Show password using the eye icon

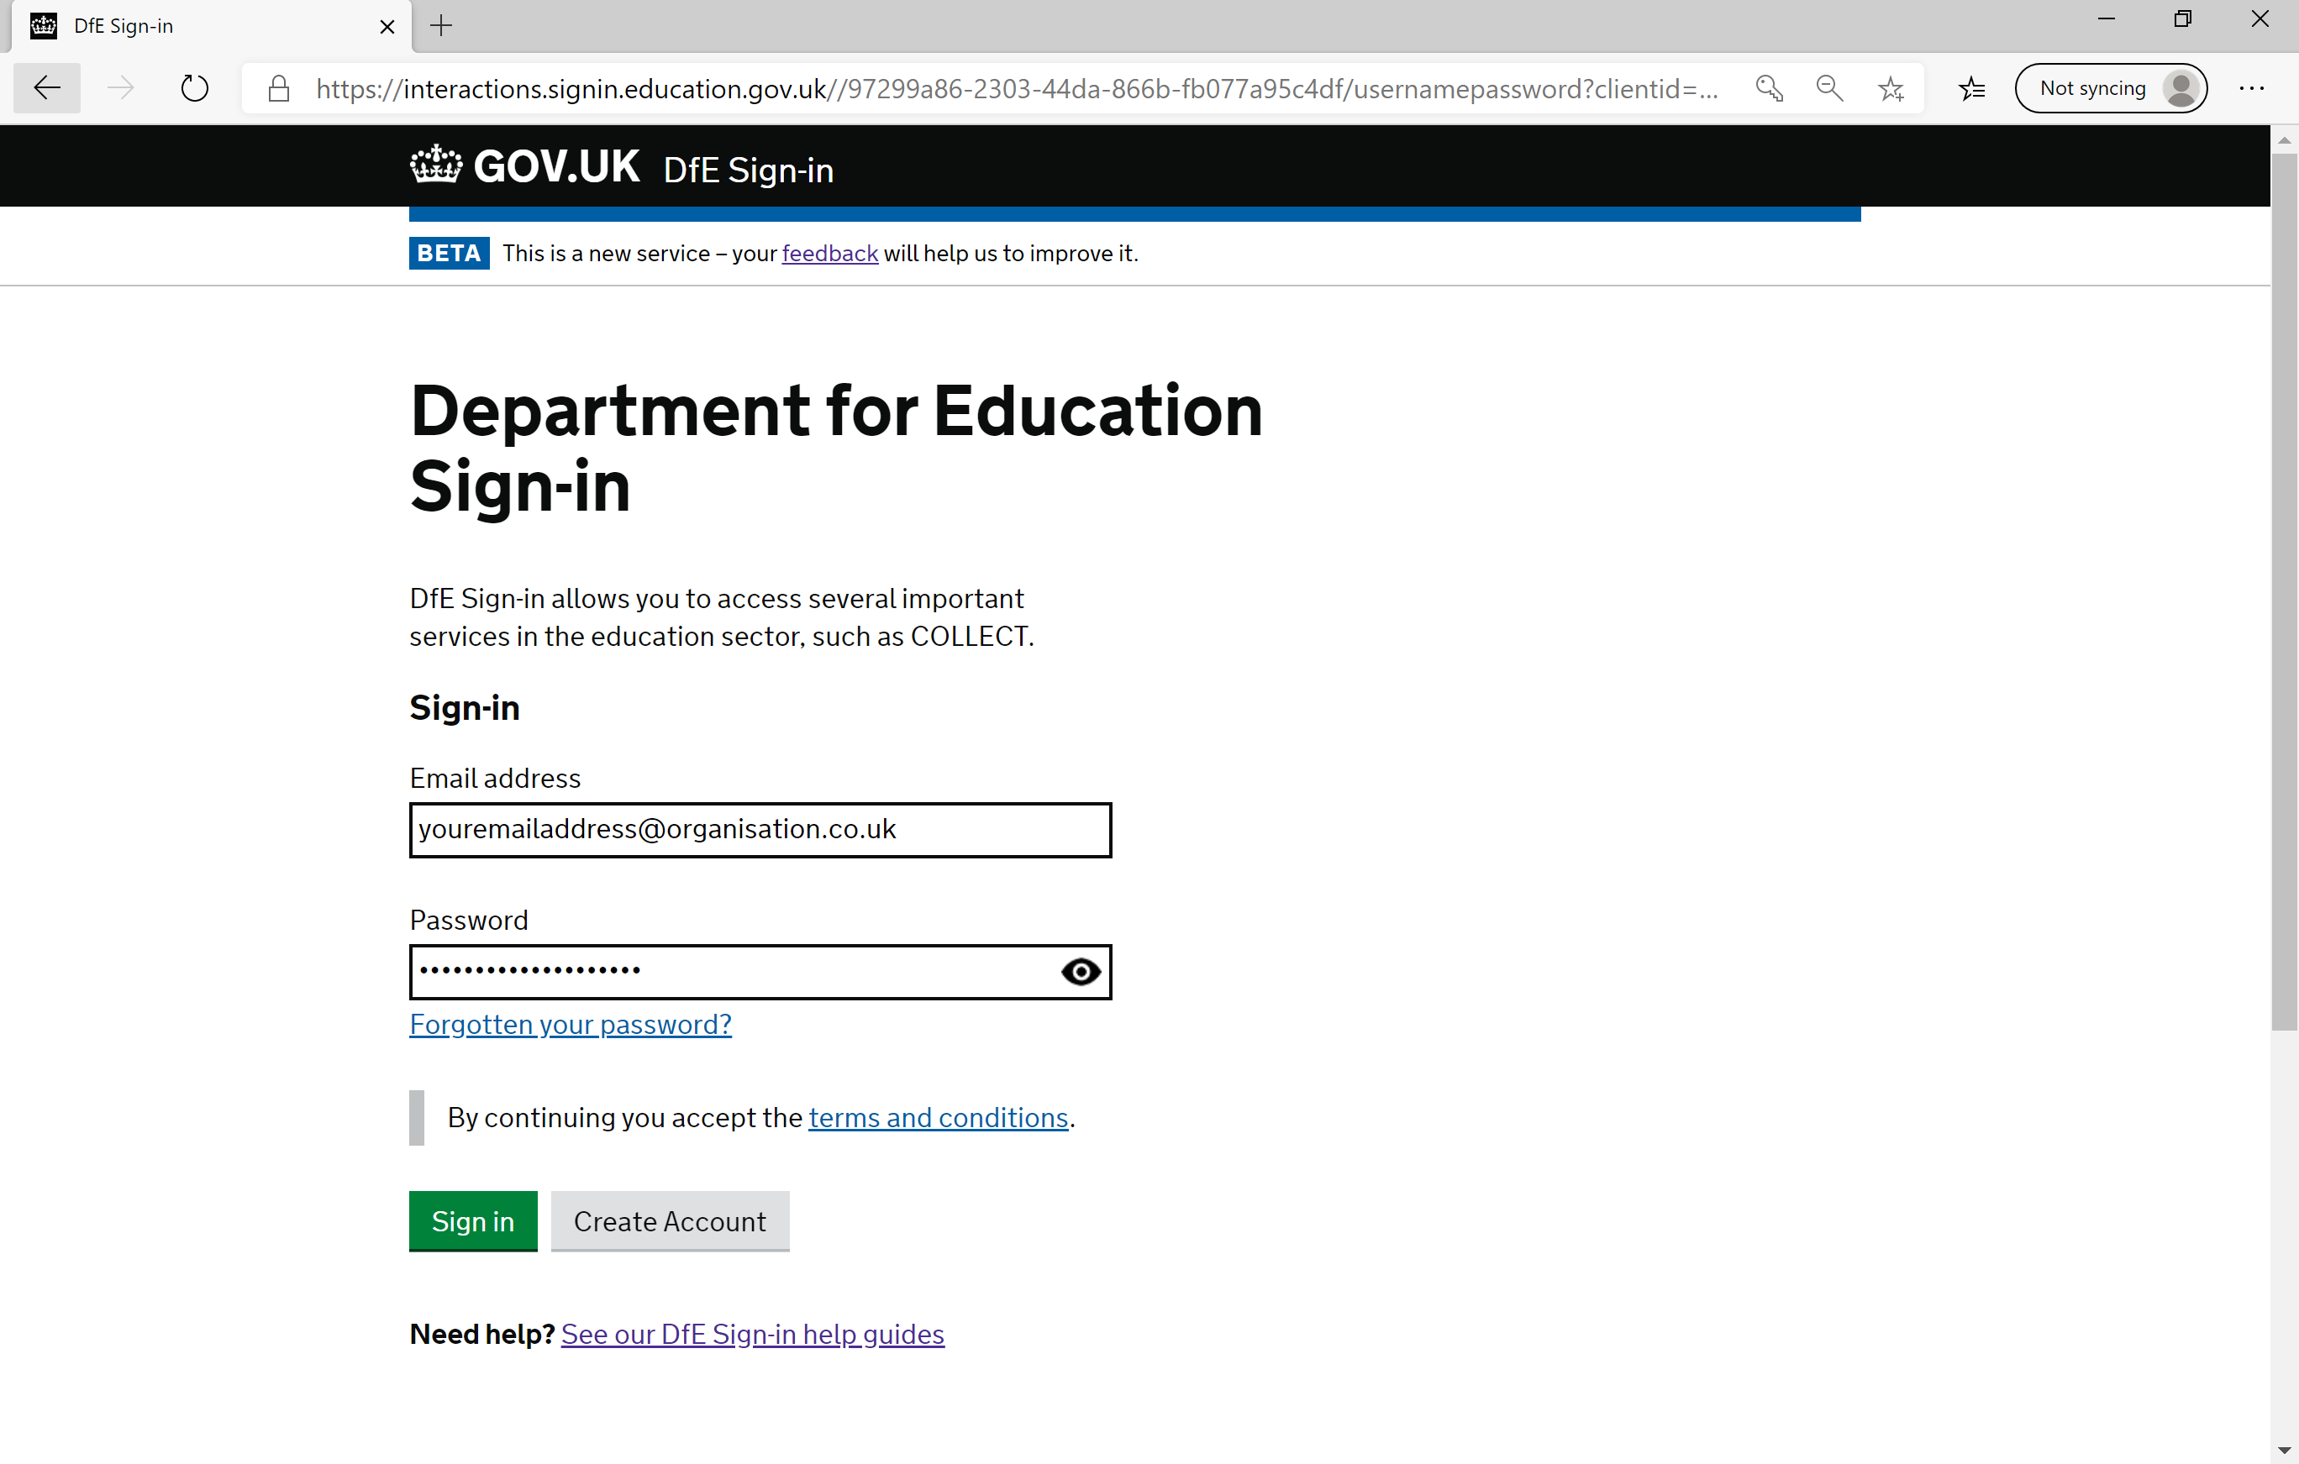point(1081,972)
